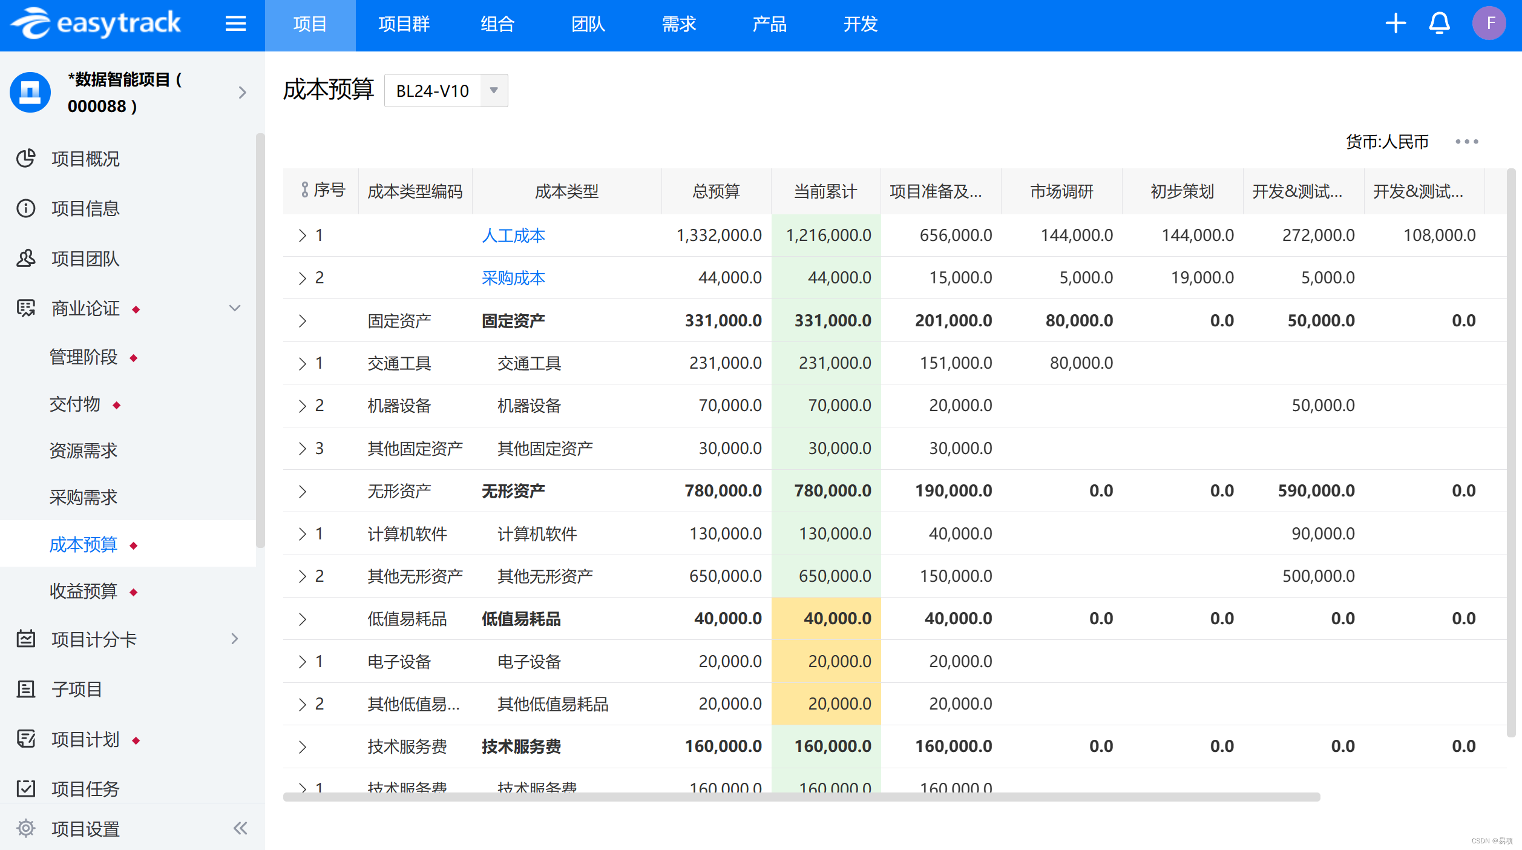Click the 项目设置 gear icon
The height and width of the screenshot is (850, 1522).
tap(25, 828)
